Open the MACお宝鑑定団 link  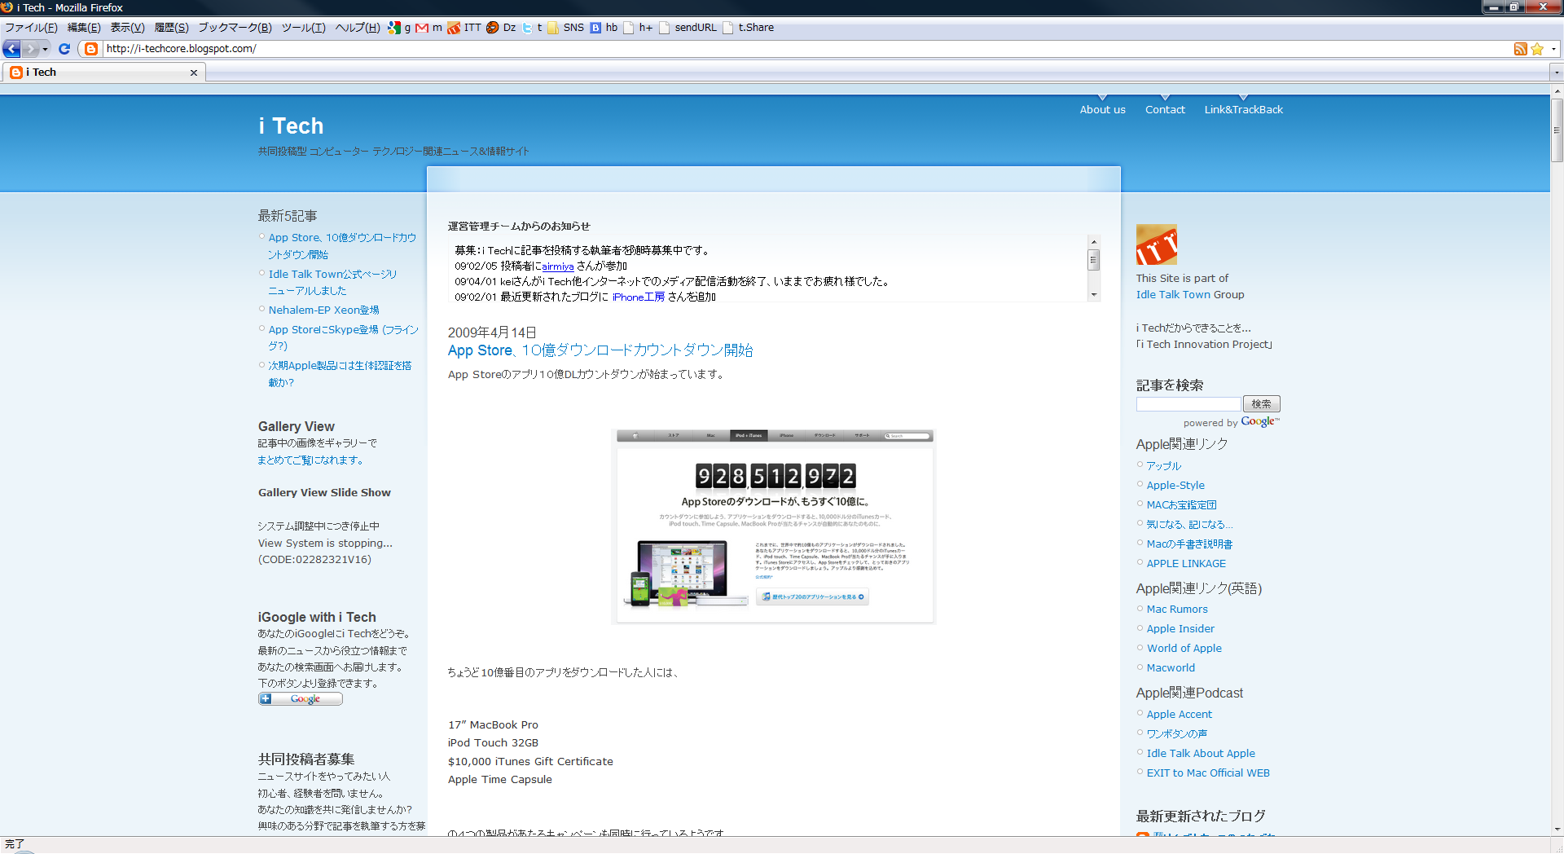coord(1181,505)
